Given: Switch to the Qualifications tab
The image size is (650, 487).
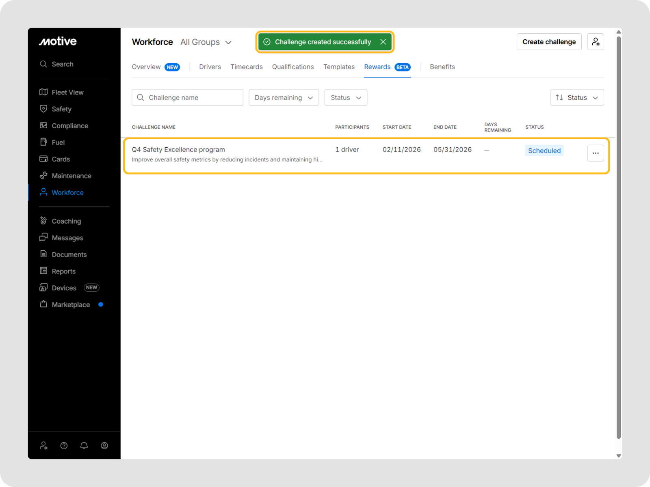Looking at the screenshot, I should click(293, 67).
